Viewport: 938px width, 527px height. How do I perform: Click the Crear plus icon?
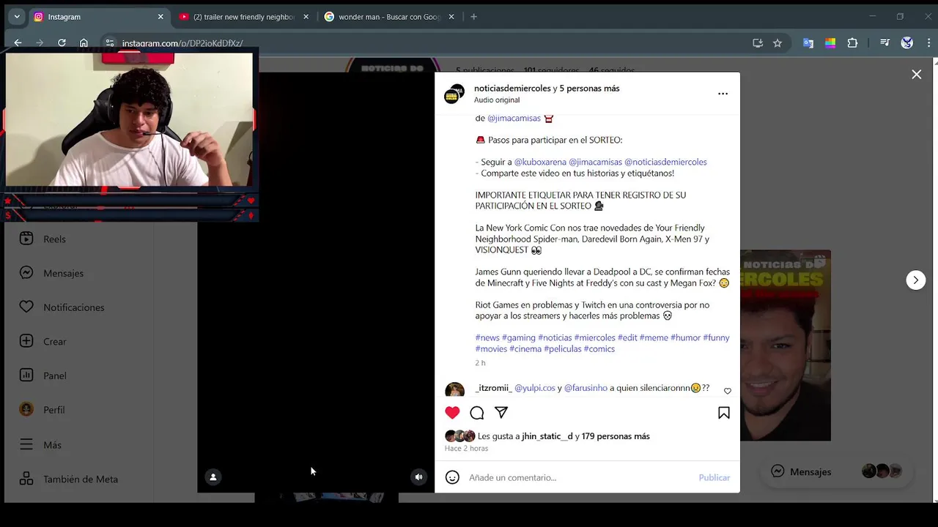coord(26,341)
